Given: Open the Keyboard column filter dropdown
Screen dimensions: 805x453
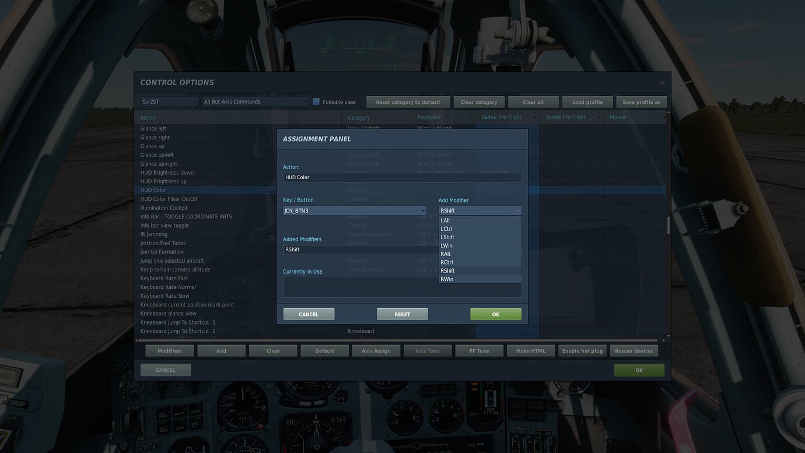Looking at the screenshot, I should click(x=471, y=117).
